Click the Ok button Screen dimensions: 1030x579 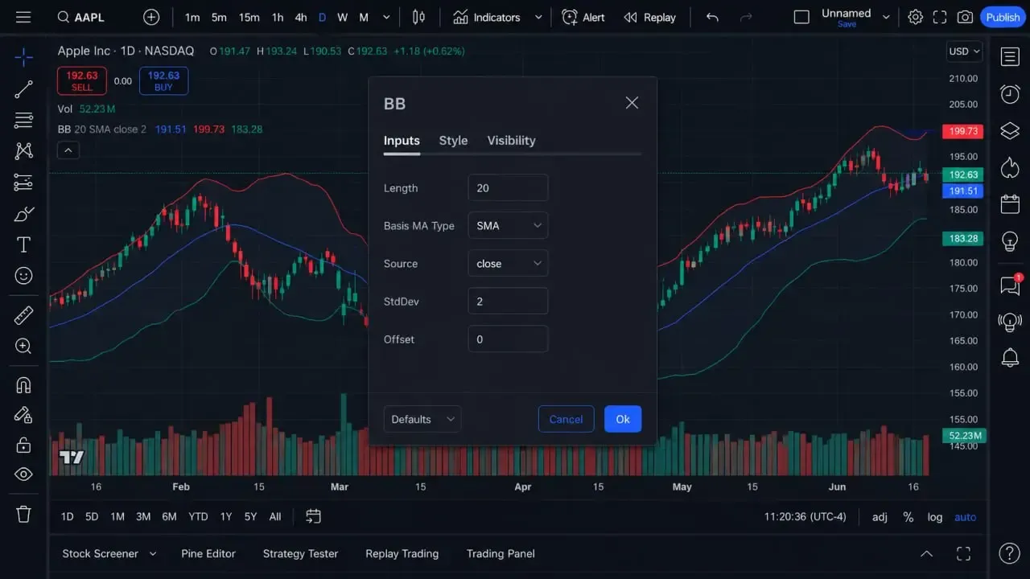click(x=623, y=419)
